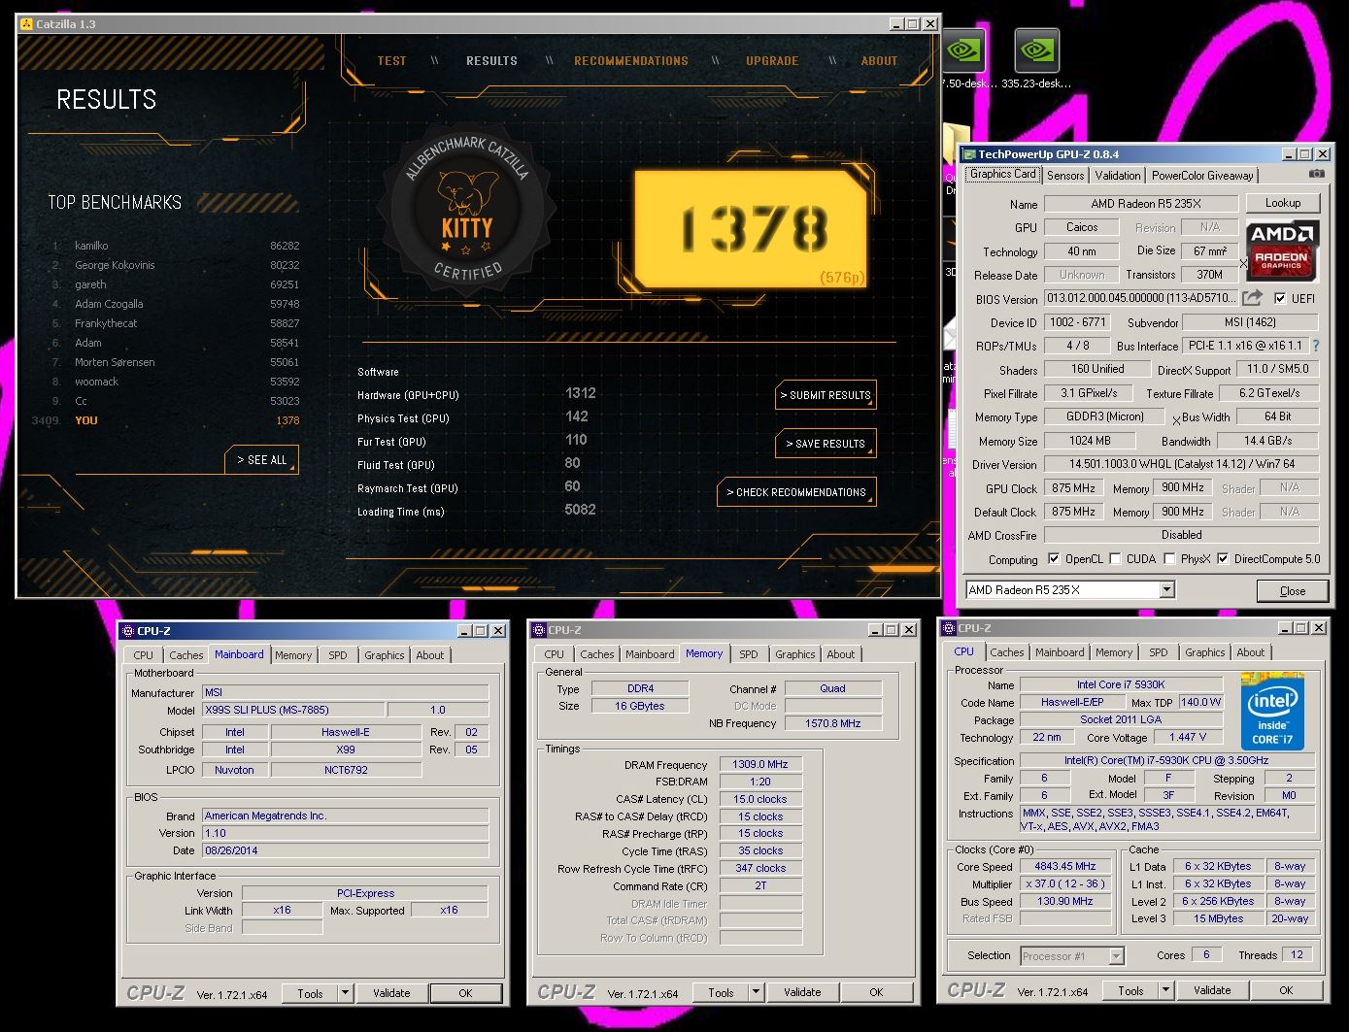Image resolution: width=1349 pixels, height=1032 pixels.
Task: Click the Catzilla Kitty certified badge
Action: [467, 210]
